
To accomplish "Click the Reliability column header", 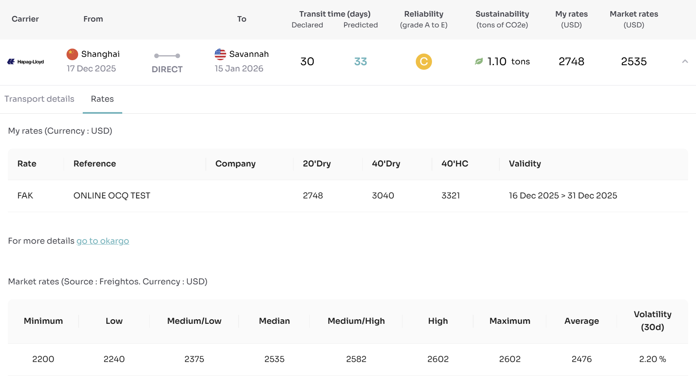I will point(424,19).
